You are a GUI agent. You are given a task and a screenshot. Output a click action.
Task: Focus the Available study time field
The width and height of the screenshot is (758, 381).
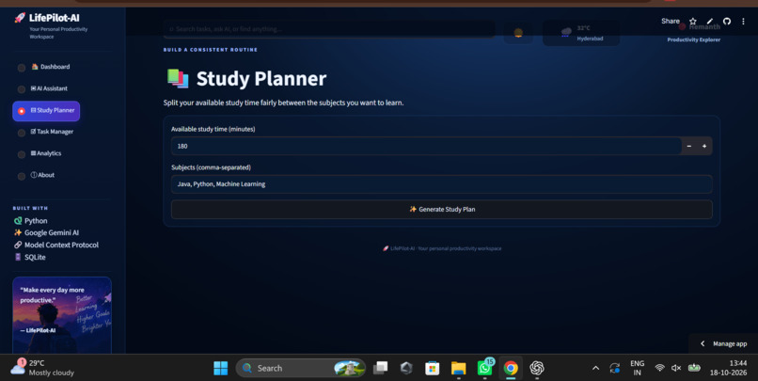point(426,146)
